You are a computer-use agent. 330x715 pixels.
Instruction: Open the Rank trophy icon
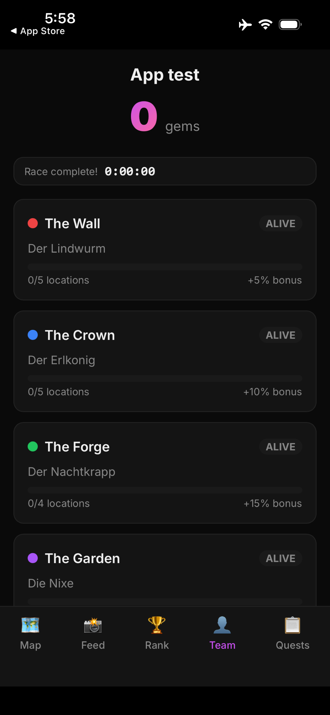click(x=157, y=625)
